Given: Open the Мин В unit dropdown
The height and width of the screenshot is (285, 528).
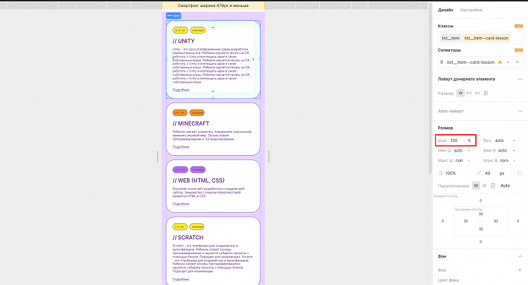Looking at the screenshot, I should coord(514,150).
